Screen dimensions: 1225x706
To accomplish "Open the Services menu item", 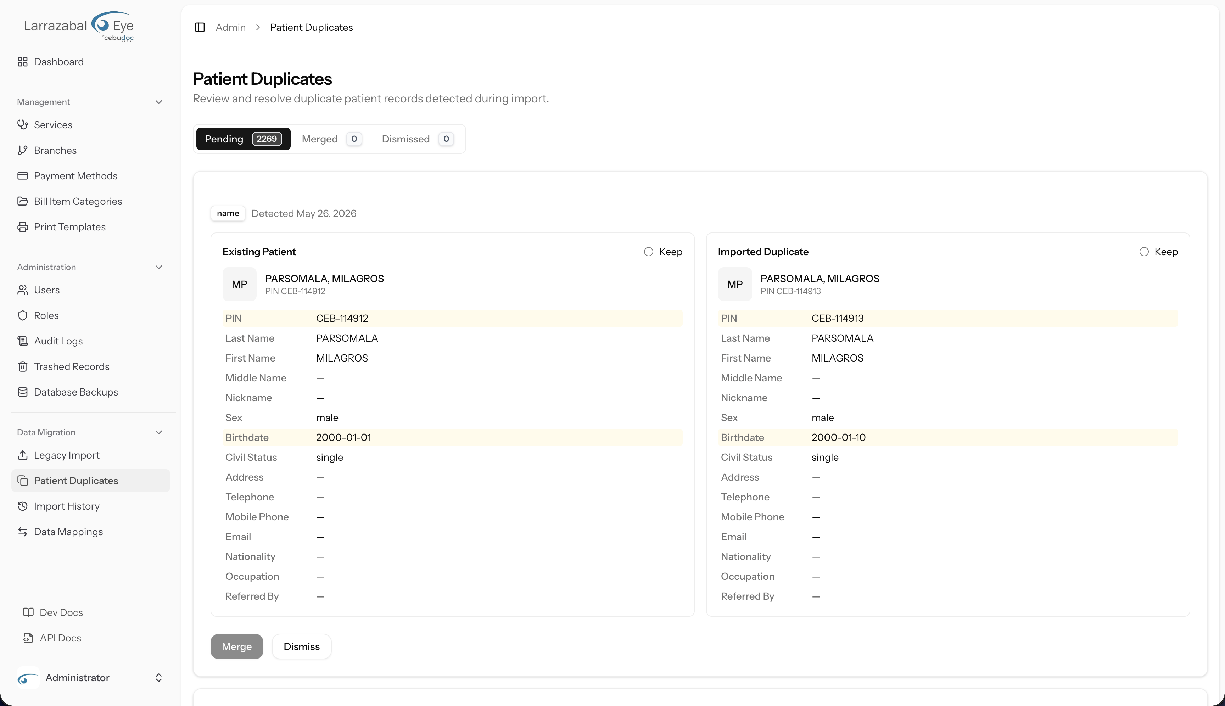I will [x=91, y=125].
